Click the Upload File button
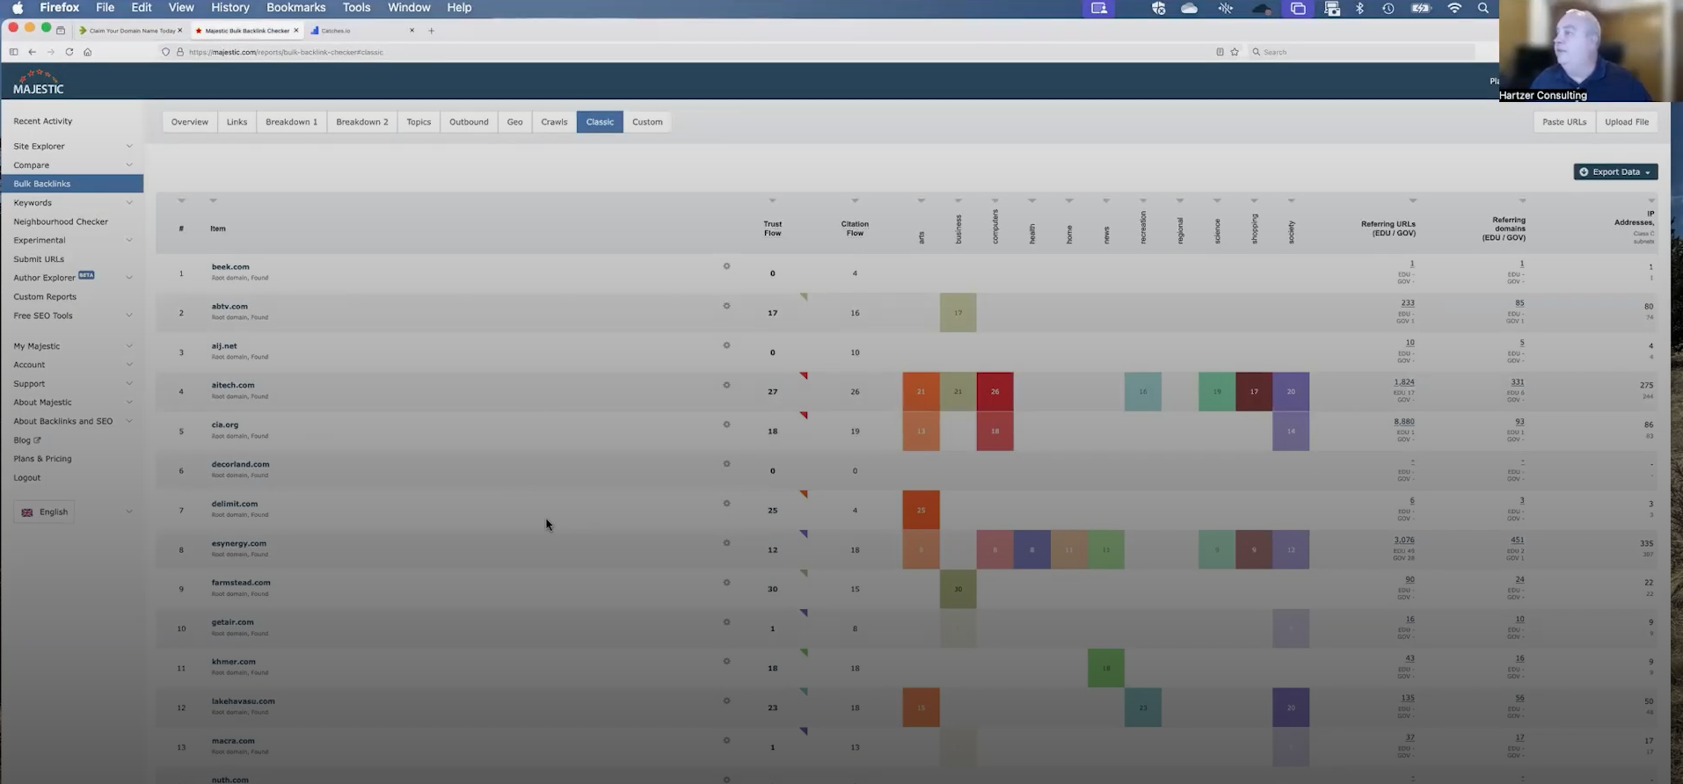 [x=1627, y=122]
